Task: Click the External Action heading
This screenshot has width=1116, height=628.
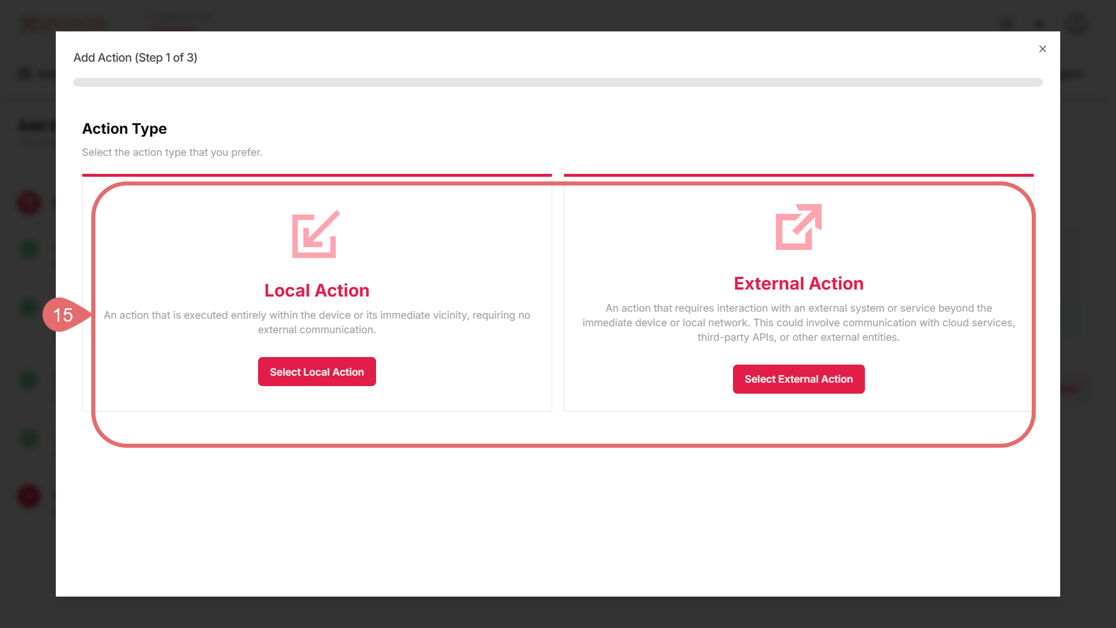Action: 798,283
